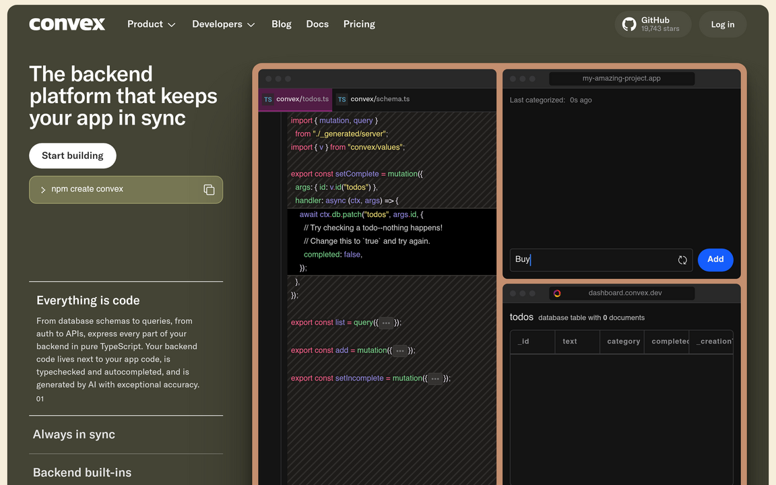Open the Product dropdown
Image resolution: width=776 pixels, height=485 pixels.
click(x=151, y=24)
